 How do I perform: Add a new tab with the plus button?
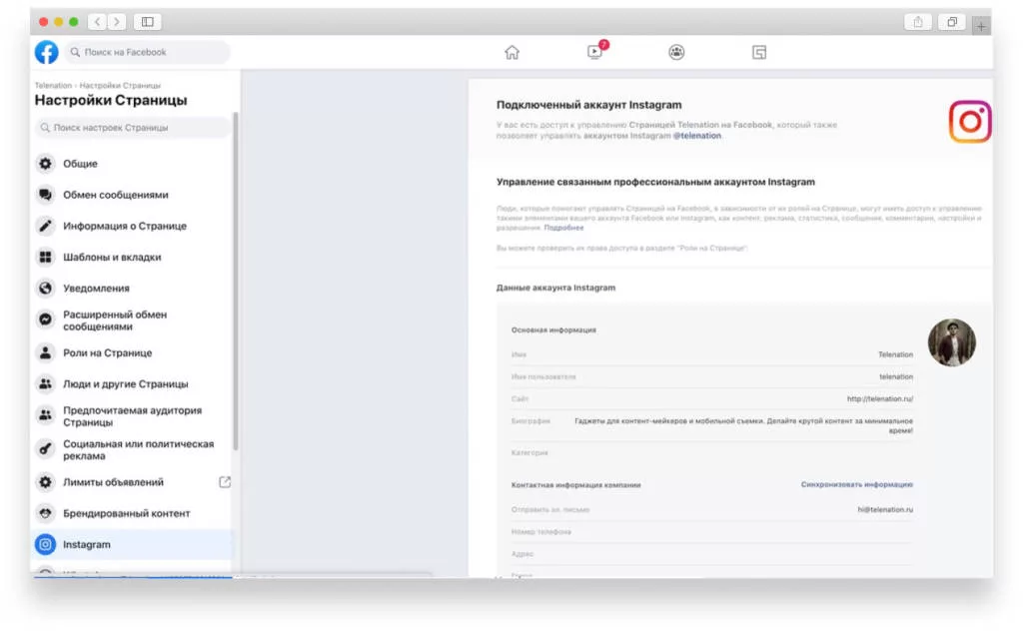pyautogui.click(x=981, y=26)
